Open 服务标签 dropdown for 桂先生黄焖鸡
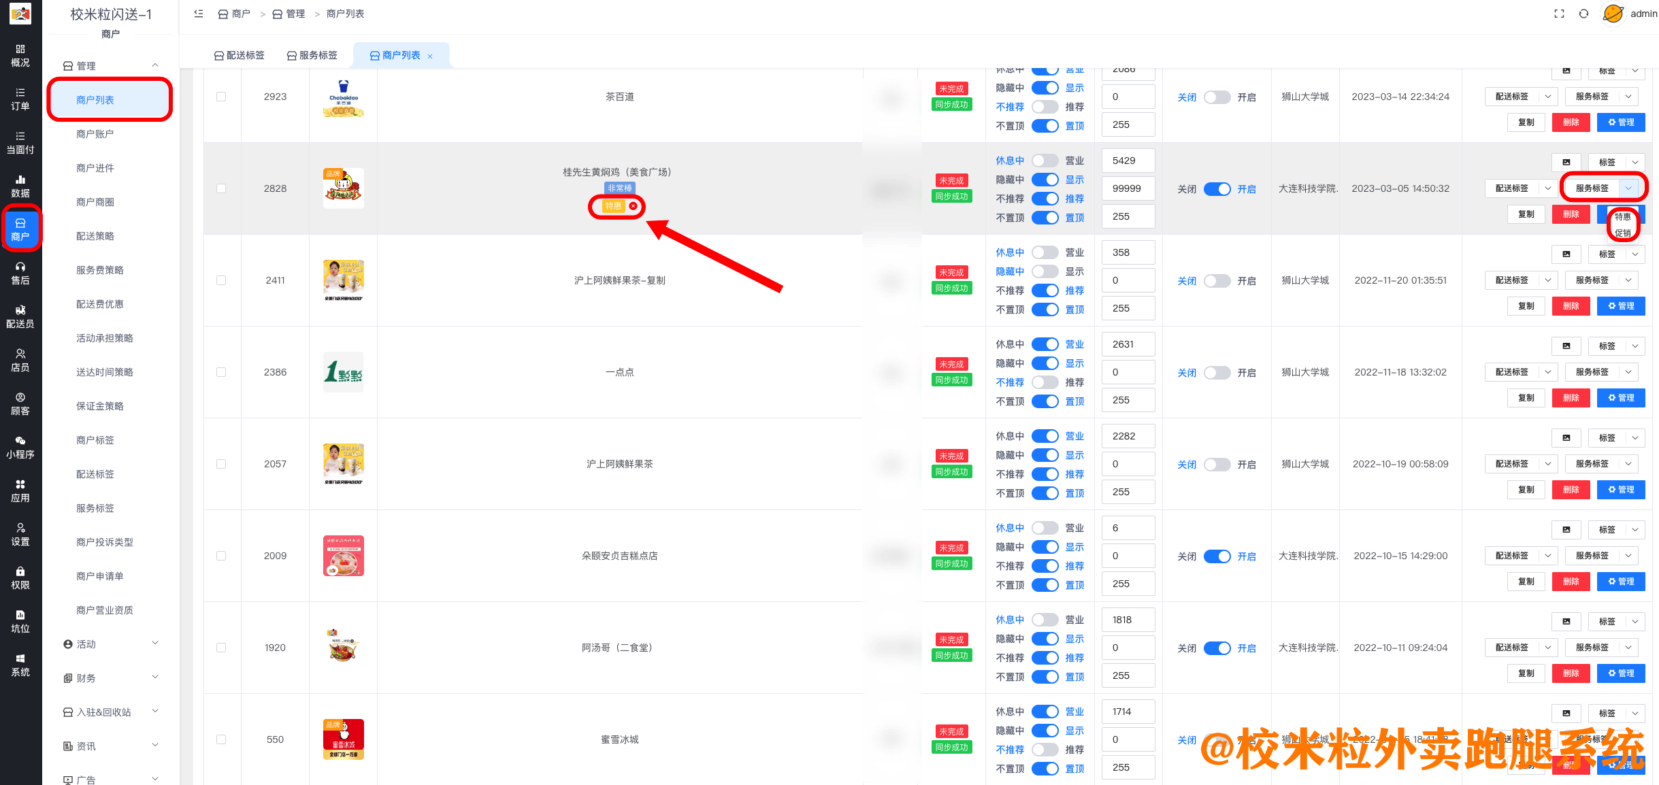 tap(1601, 188)
